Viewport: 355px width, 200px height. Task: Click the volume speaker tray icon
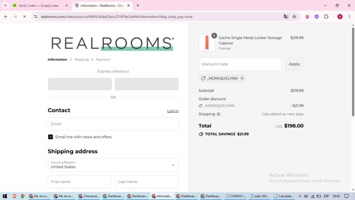pos(306,196)
